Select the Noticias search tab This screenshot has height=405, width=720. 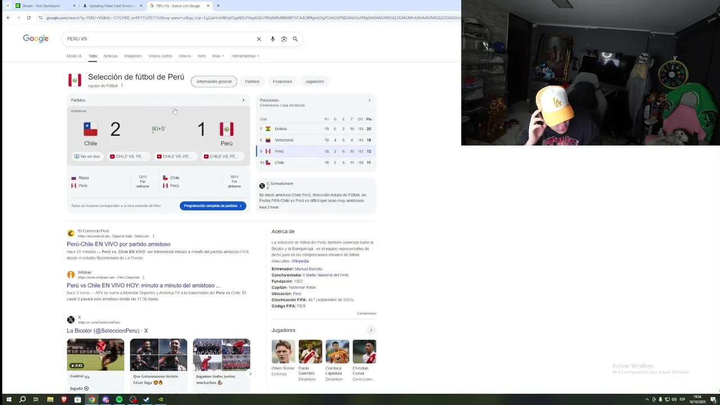(x=111, y=56)
